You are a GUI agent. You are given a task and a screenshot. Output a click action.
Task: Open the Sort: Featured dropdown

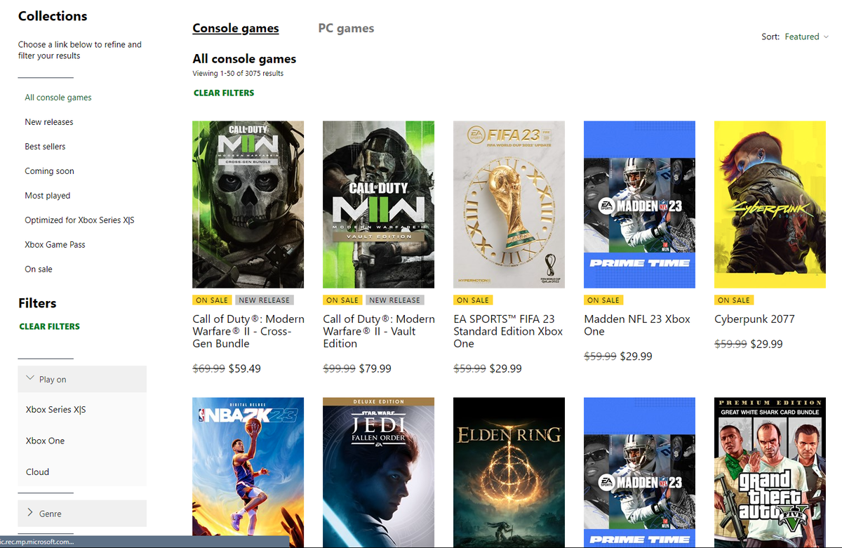click(x=795, y=36)
